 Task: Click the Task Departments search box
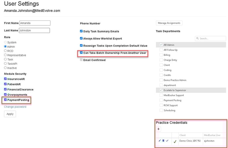212,38
